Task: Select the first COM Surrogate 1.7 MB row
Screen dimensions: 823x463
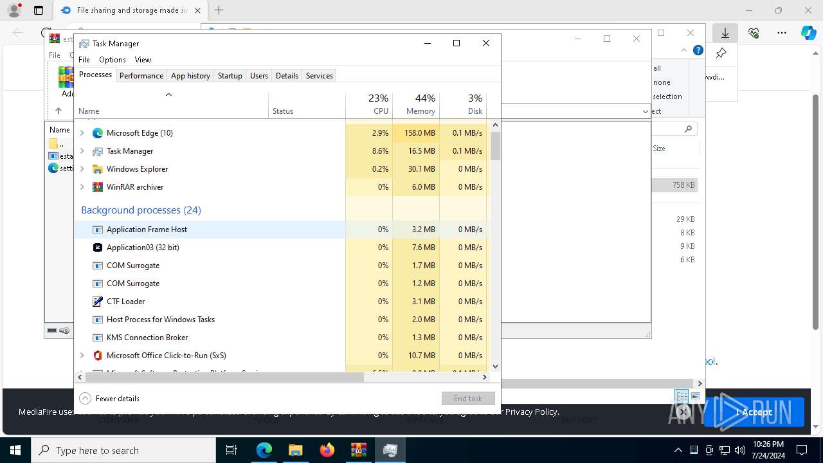Action: coord(281,266)
